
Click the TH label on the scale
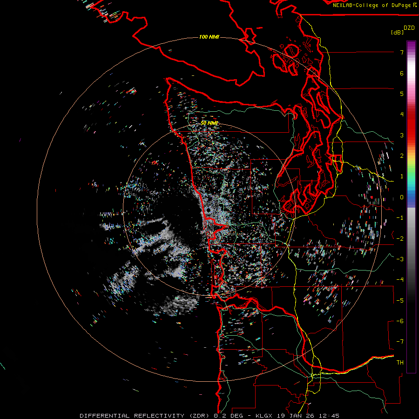pos(400,363)
